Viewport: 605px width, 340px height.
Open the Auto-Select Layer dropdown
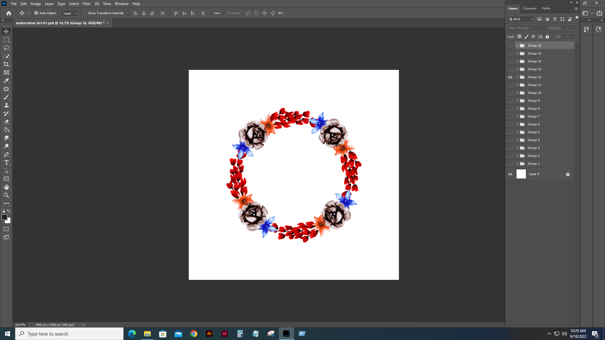(x=70, y=13)
